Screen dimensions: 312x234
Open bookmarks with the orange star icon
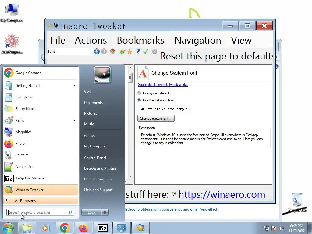click(130, 52)
